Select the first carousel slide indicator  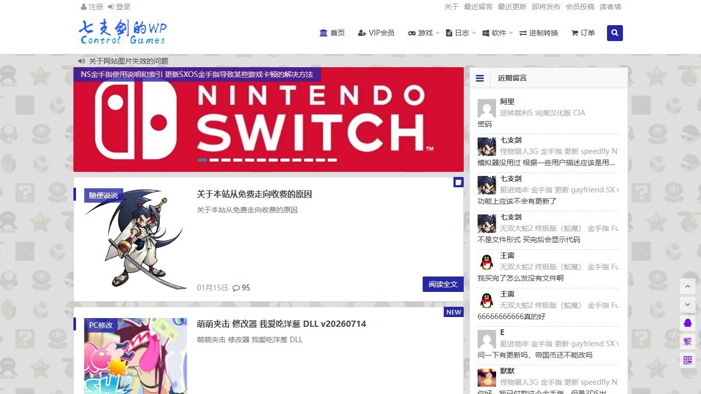tap(202, 160)
